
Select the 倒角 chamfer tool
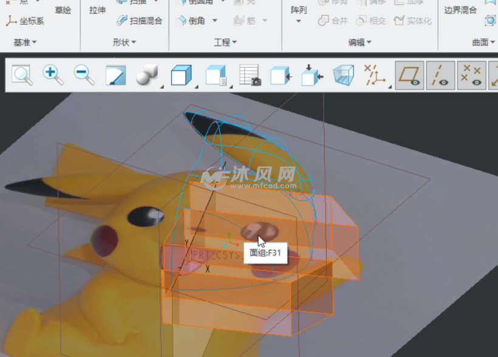[x=192, y=21]
